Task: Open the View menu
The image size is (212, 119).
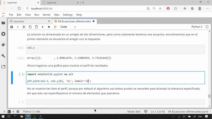Action: pyautogui.click(x=28, y=15)
